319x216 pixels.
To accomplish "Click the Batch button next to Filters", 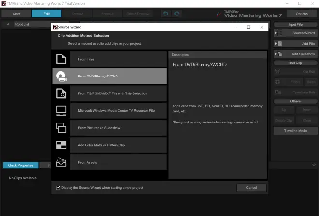I will tap(311, 82).
